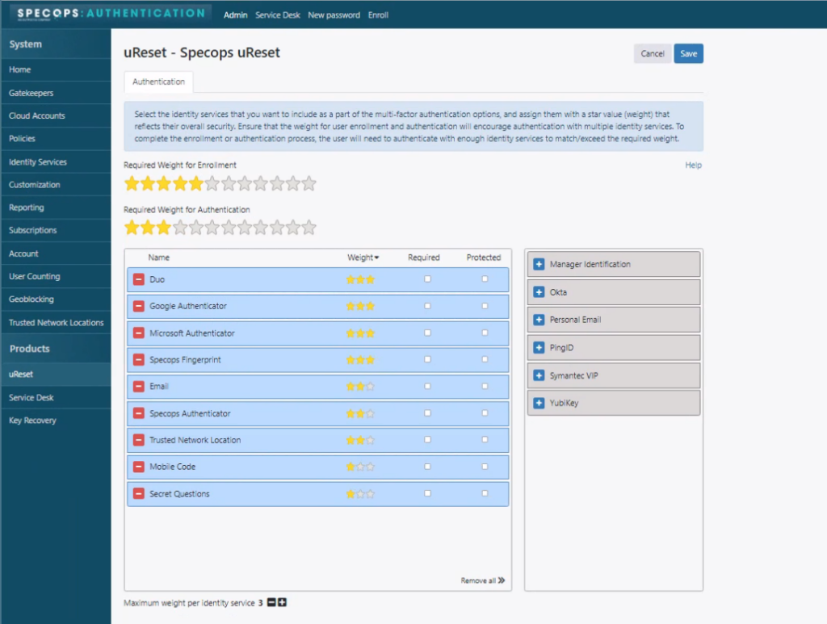
Task: Open Reporting in sidebar
Action: pyautogui.click(x=56, y=207)
